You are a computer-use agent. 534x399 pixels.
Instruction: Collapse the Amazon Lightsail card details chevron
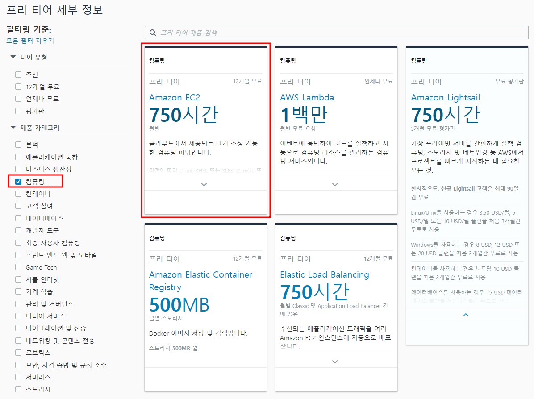click(466, 315)
